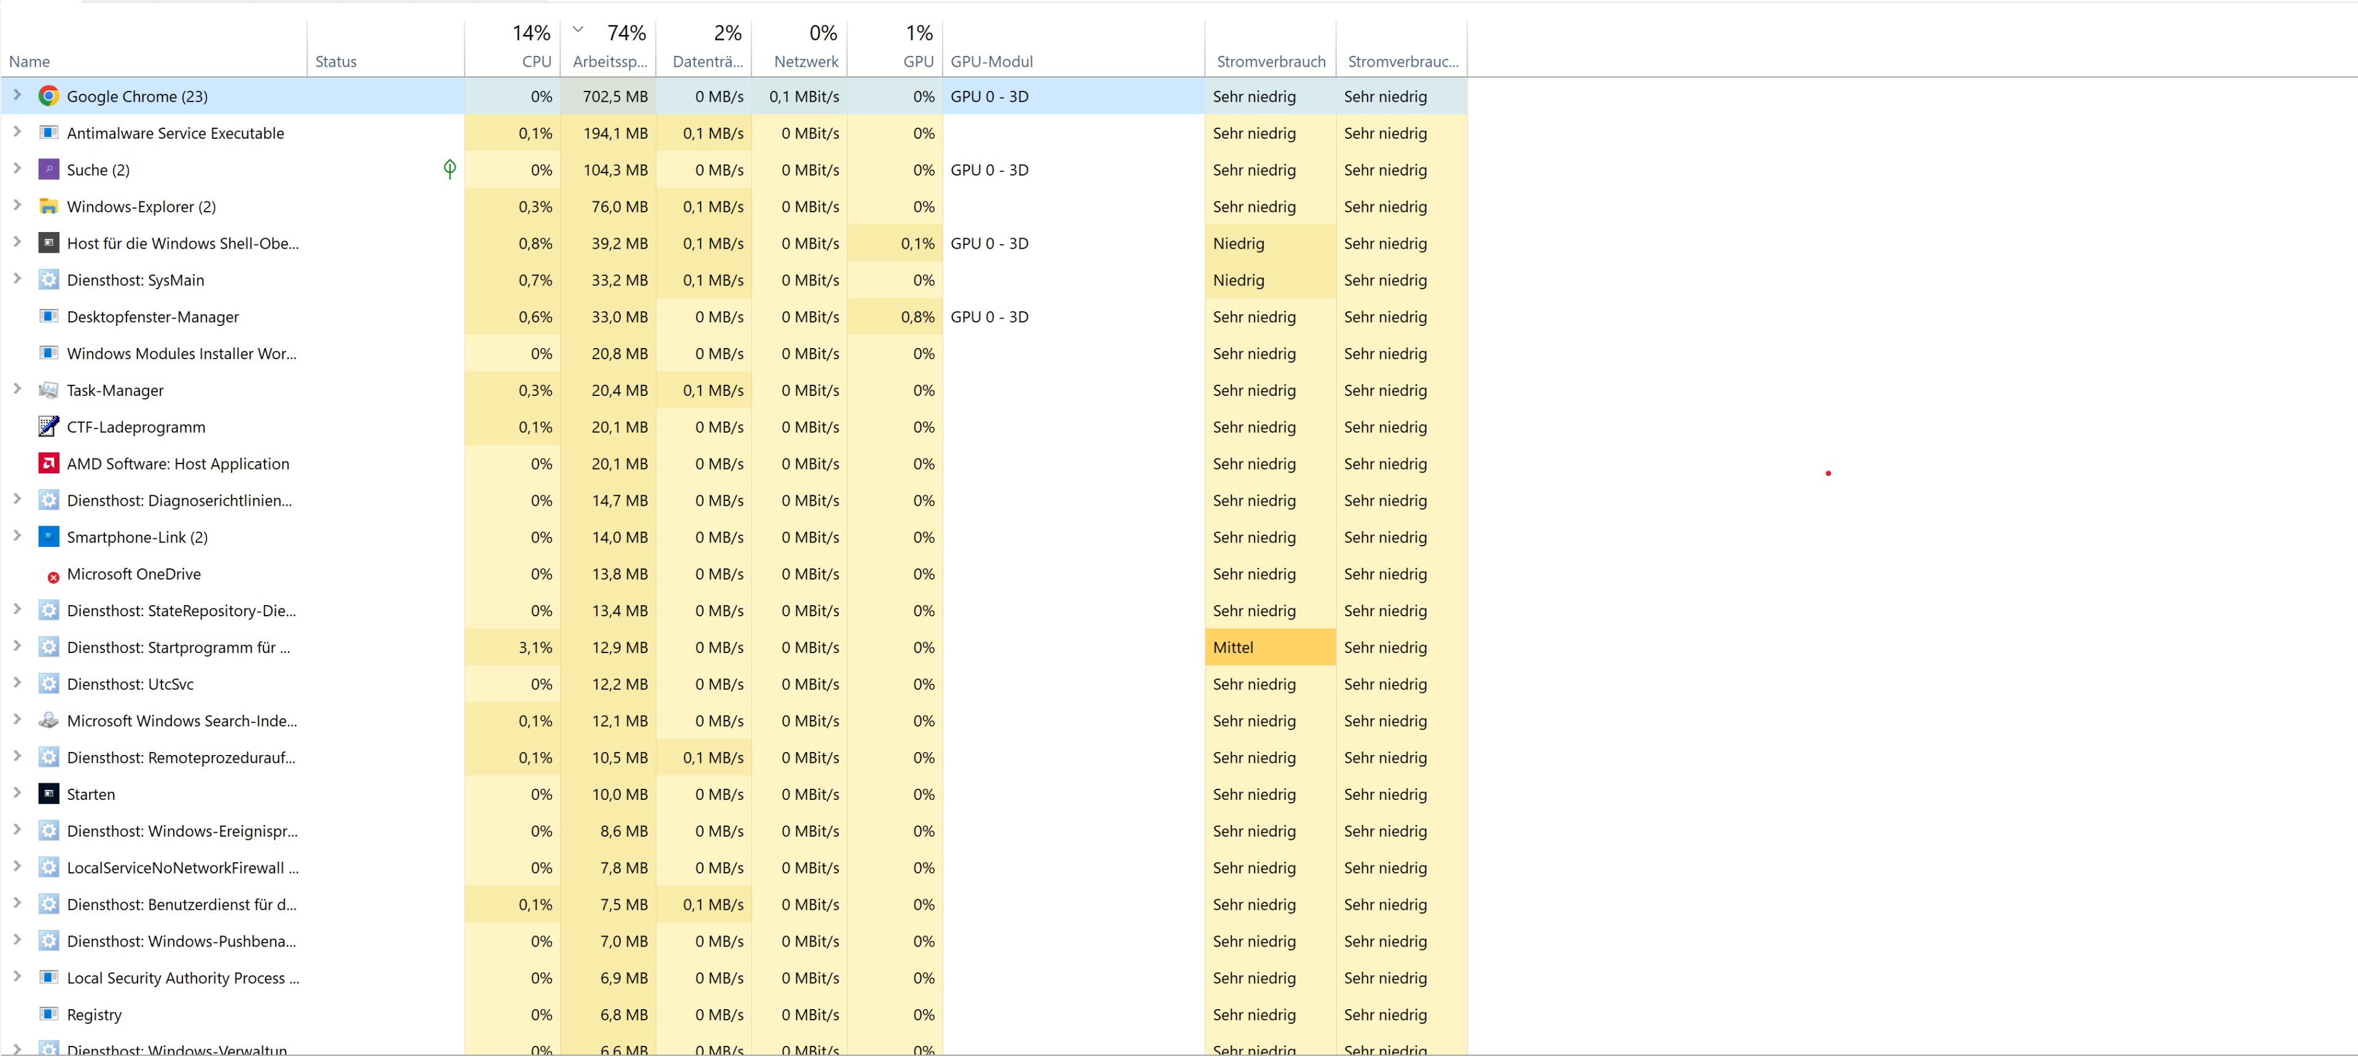Image resolution: width=2358 pixels, height=1057 pixels.
Task: Click the green leaf icon beside Suche
Action: (x=449, y=168)
